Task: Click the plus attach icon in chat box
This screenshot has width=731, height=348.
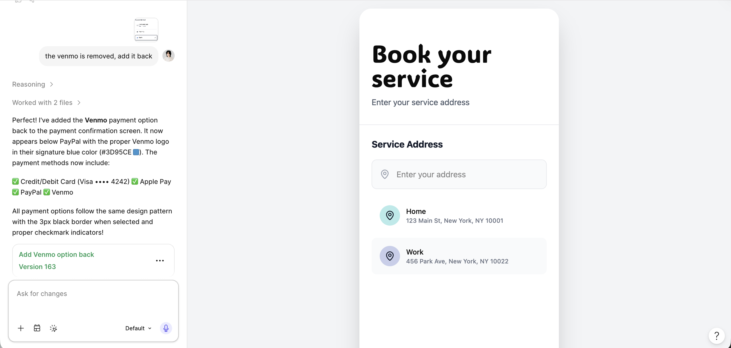Action: click(21, 328)
